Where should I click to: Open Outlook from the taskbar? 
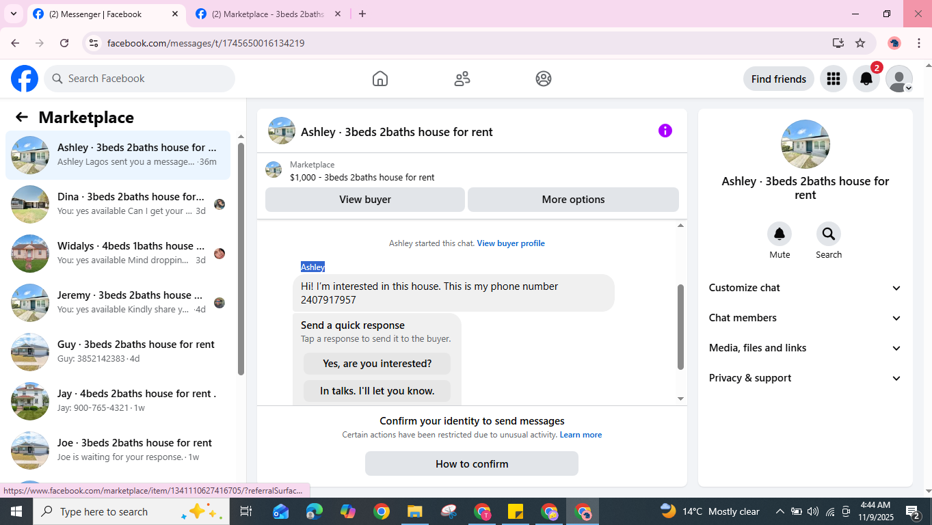click(x=280, y=511)
